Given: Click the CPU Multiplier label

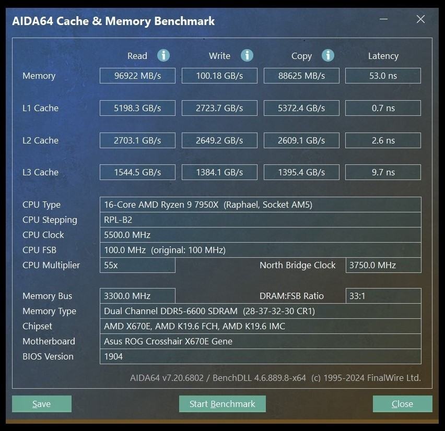Looking at the screenshot, I should click(x=51, y=266).
